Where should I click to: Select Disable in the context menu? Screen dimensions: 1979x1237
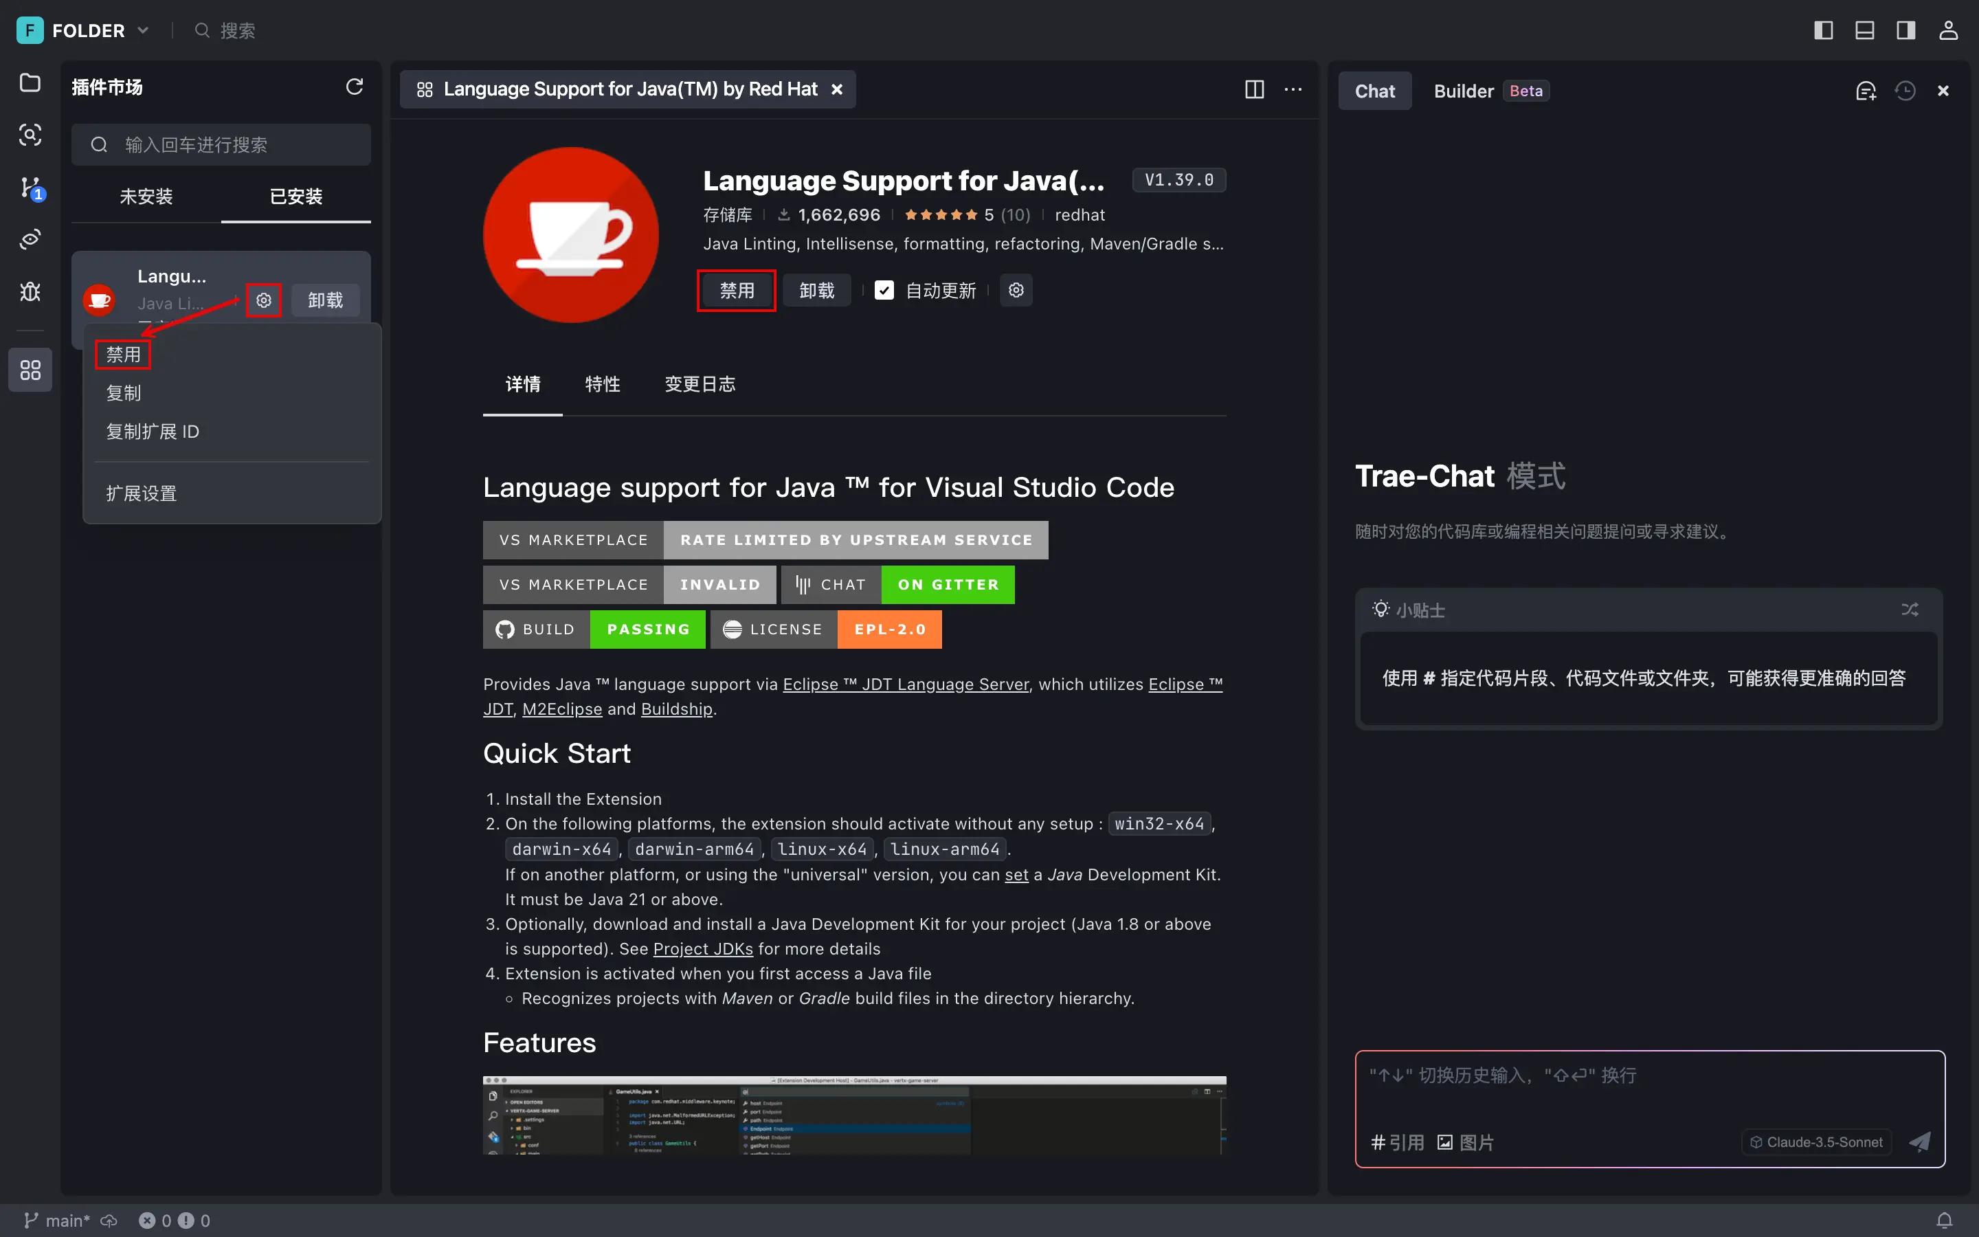[124, 354]
